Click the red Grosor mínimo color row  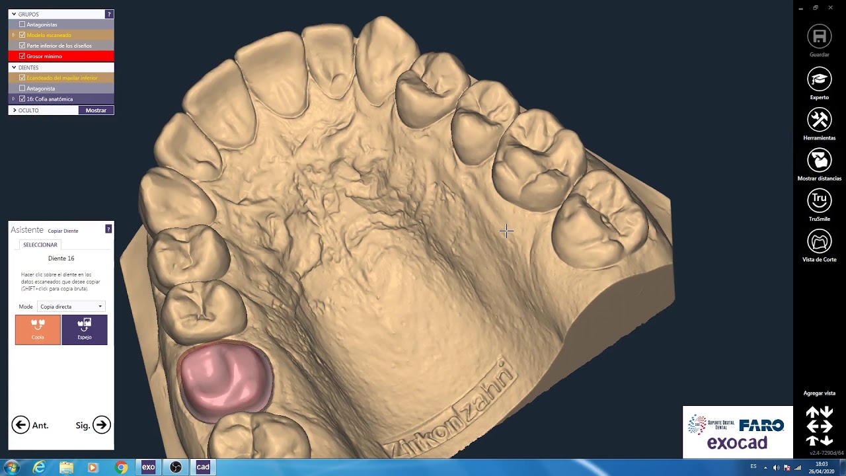pos(61,56)
